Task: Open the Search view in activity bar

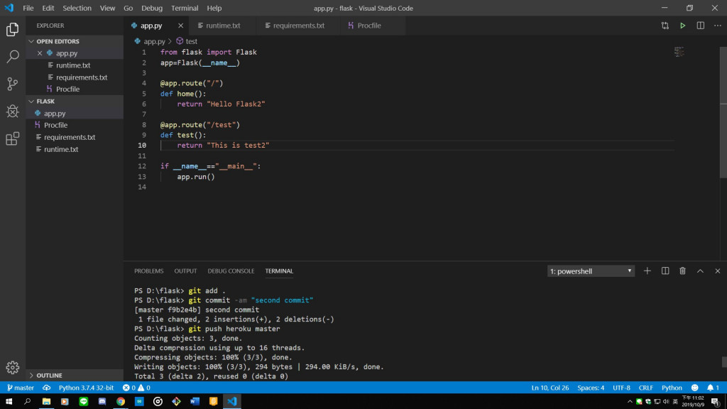Action: coord(13,57)
